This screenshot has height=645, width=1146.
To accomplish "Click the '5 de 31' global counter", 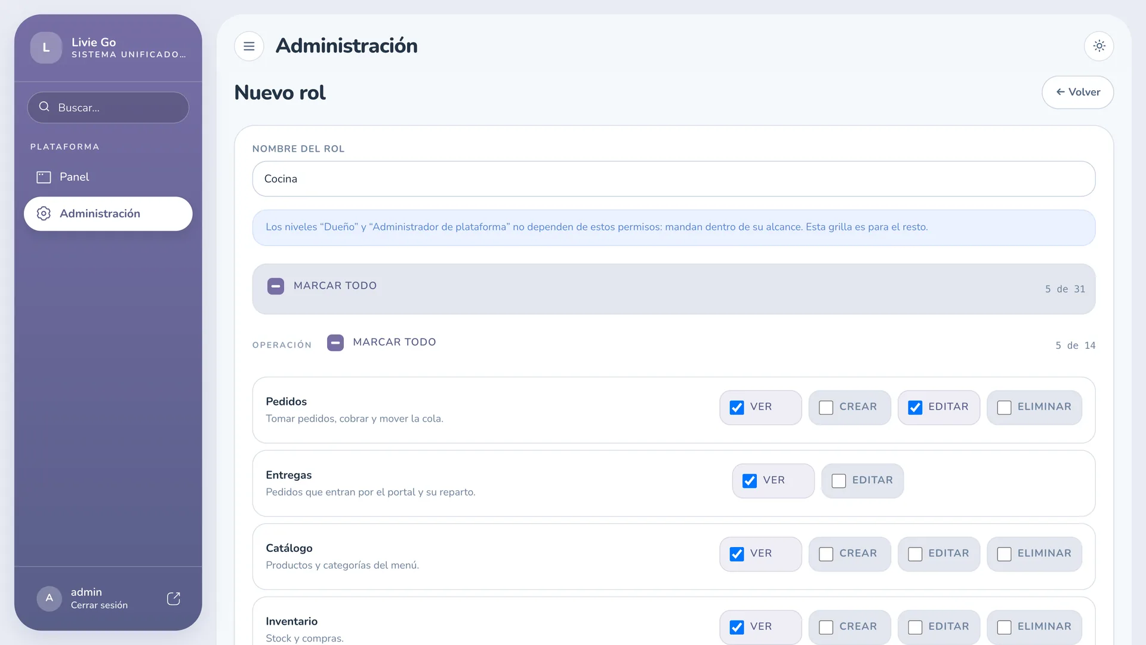I will (1065, 289).
